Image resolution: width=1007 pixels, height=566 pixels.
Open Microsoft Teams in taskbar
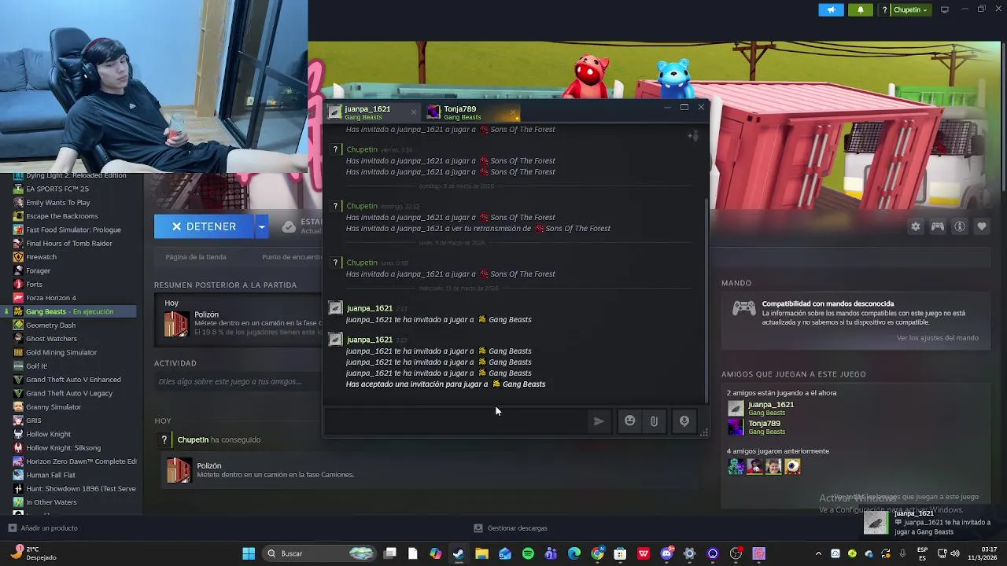click(x=551, y=553)
